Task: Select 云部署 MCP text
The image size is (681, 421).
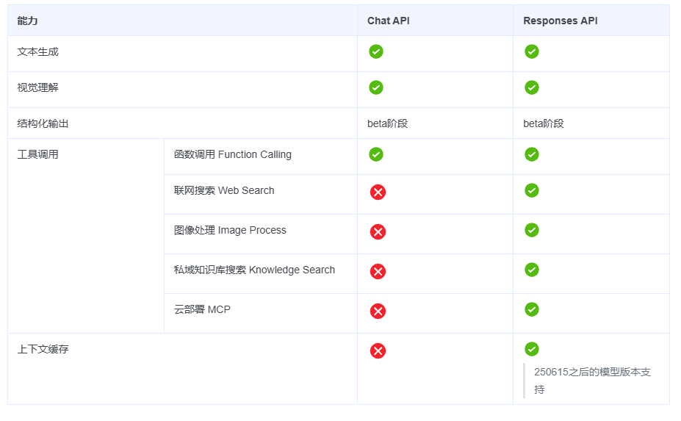Action: coord(202,309)
